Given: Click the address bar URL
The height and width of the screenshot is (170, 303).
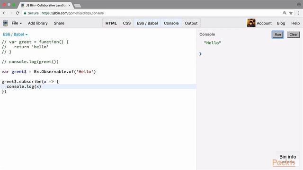Looking at the screenshot, I should [72, 13].
